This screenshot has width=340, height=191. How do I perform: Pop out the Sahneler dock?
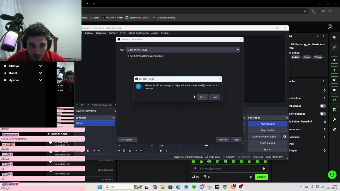point(113,118)
